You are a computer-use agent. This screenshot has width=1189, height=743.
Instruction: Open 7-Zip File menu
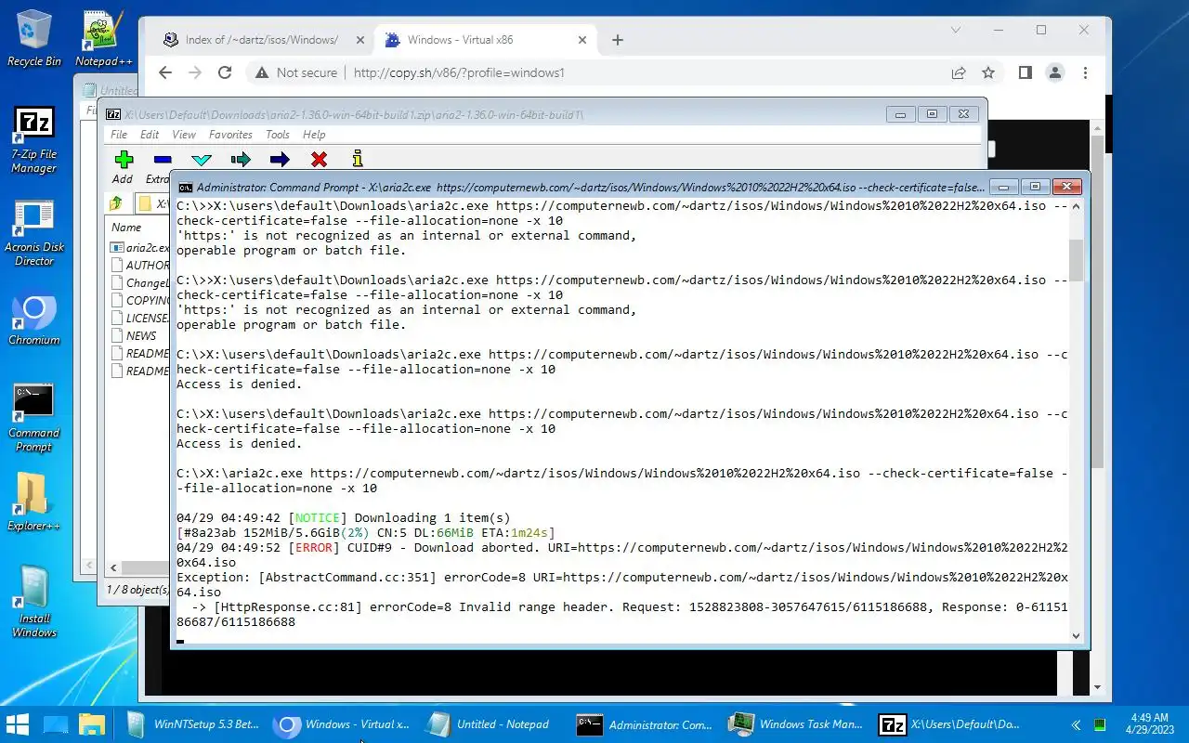click(x=119, y=135)
